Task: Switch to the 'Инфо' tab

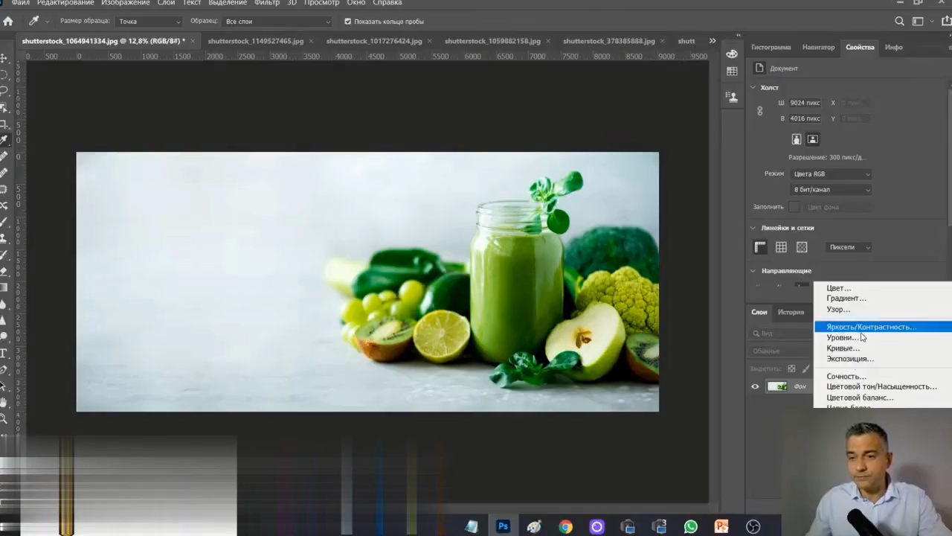Action: point(893,47)
